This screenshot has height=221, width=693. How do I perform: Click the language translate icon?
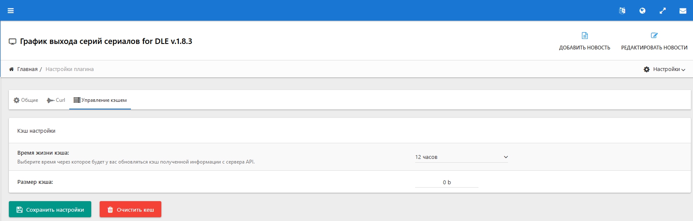click(622, 11)
